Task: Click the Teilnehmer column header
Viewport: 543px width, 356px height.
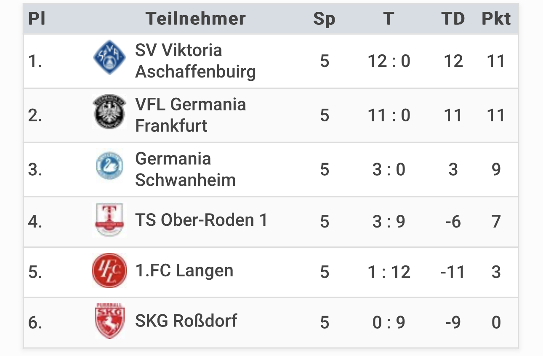Action: (x=196, y=19)
